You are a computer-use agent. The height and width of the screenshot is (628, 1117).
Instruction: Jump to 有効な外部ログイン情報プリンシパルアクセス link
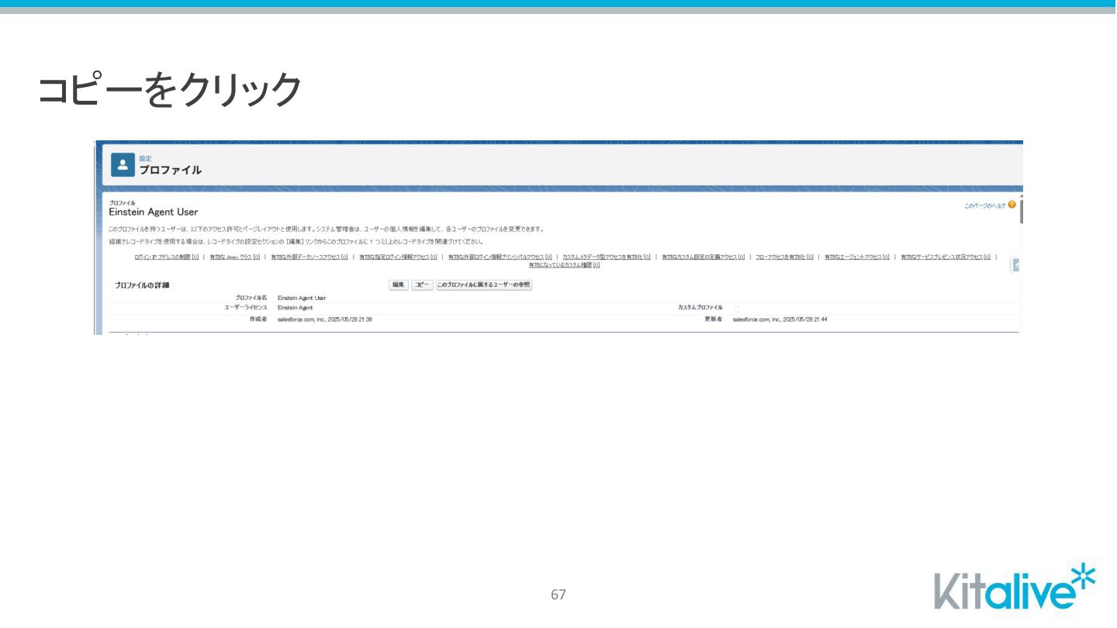pos(500,257)
